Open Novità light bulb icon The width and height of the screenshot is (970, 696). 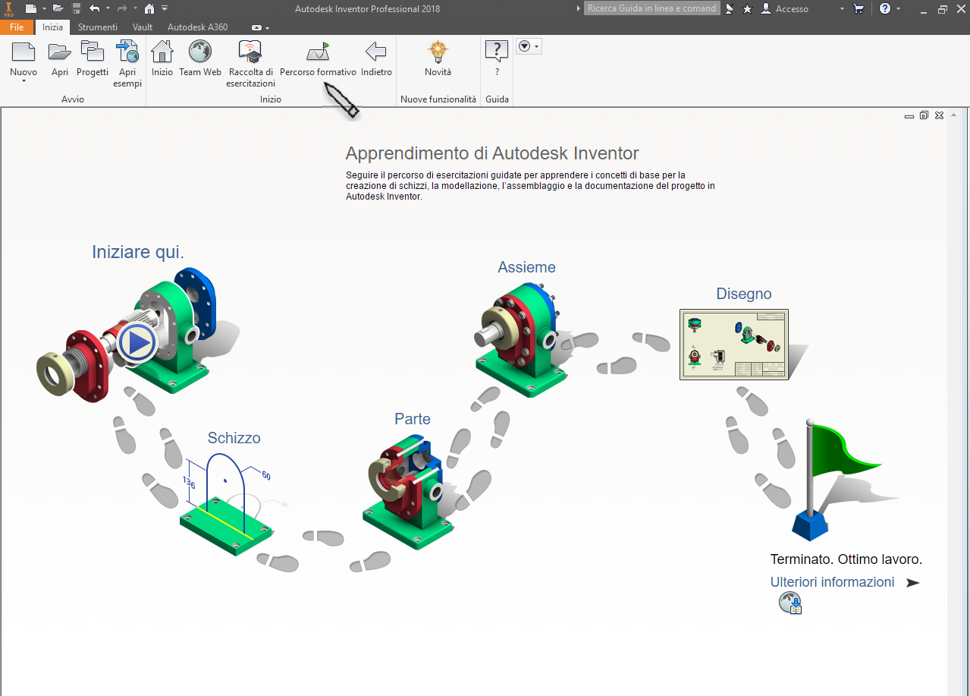[438, 52]
